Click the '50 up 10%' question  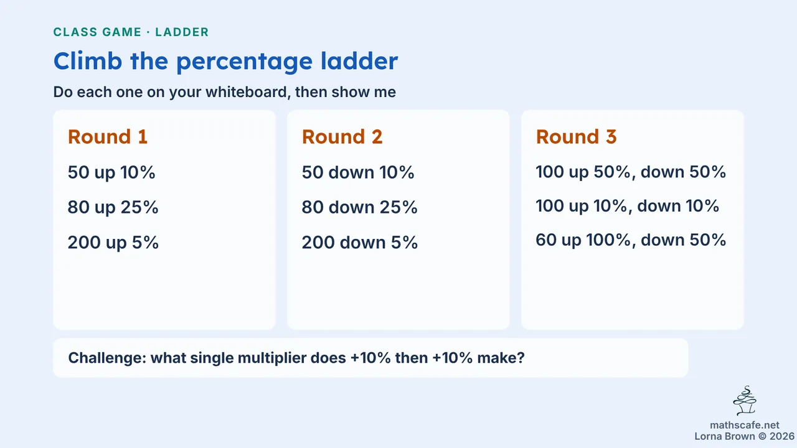pos(111,172)
